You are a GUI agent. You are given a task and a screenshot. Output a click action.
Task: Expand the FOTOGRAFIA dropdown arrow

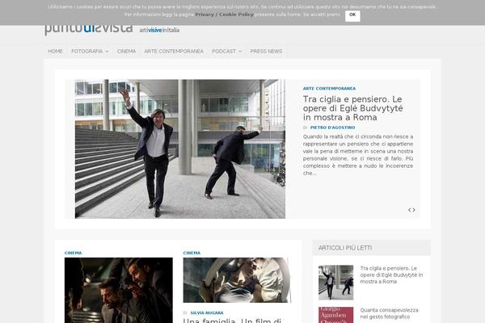click(x=107, y=52)
